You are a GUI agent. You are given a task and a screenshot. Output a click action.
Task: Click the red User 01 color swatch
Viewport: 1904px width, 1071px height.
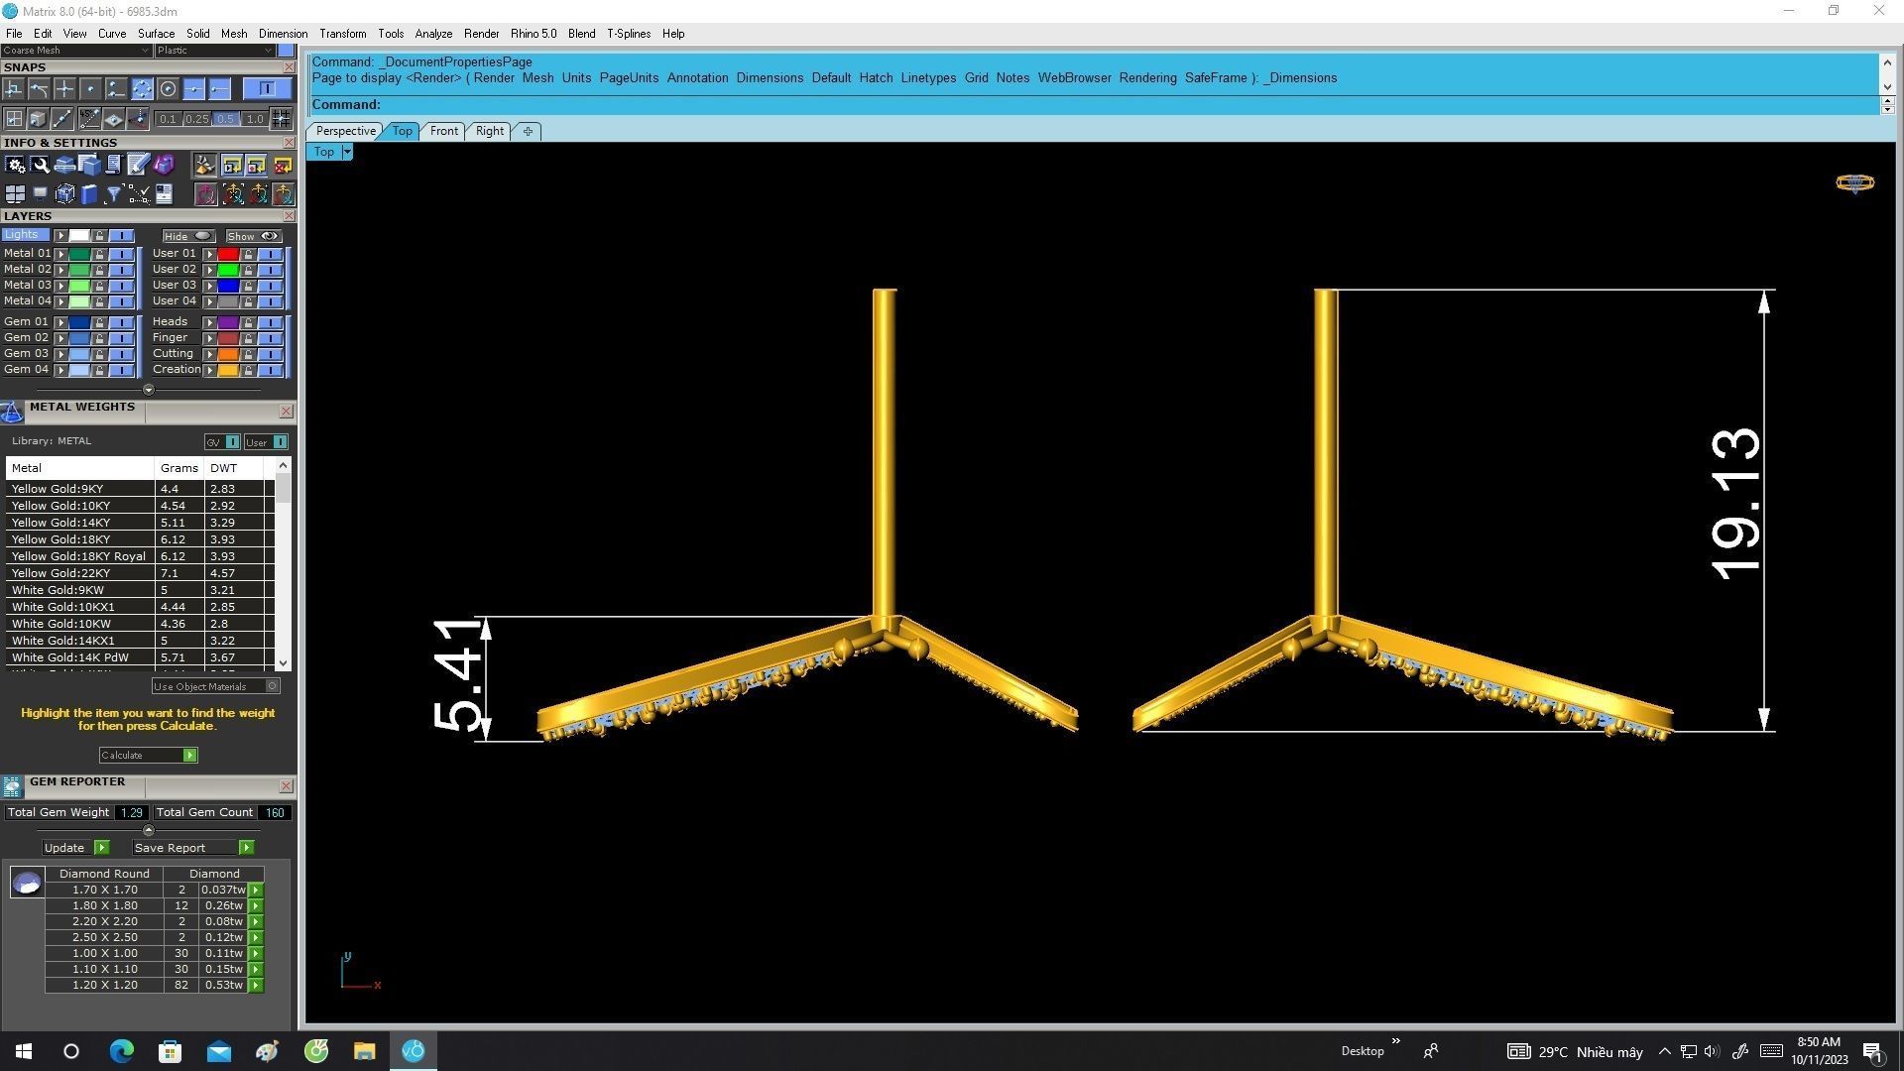[x=228, y=254]
